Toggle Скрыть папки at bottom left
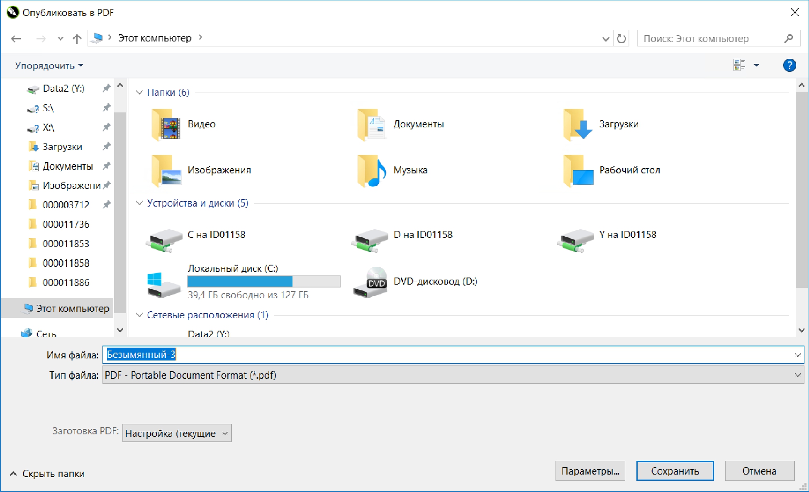809x492 pixels. point(47,474)
